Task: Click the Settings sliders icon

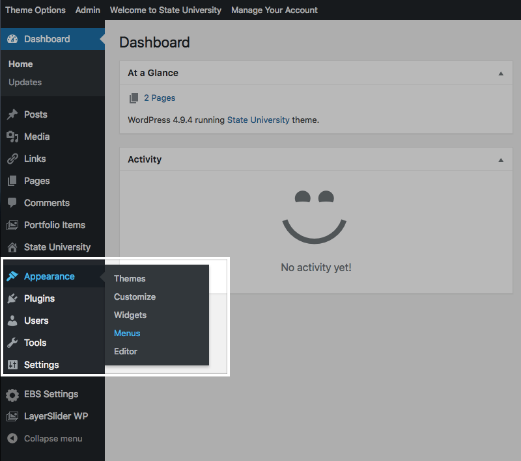Action: pos(12,365)
